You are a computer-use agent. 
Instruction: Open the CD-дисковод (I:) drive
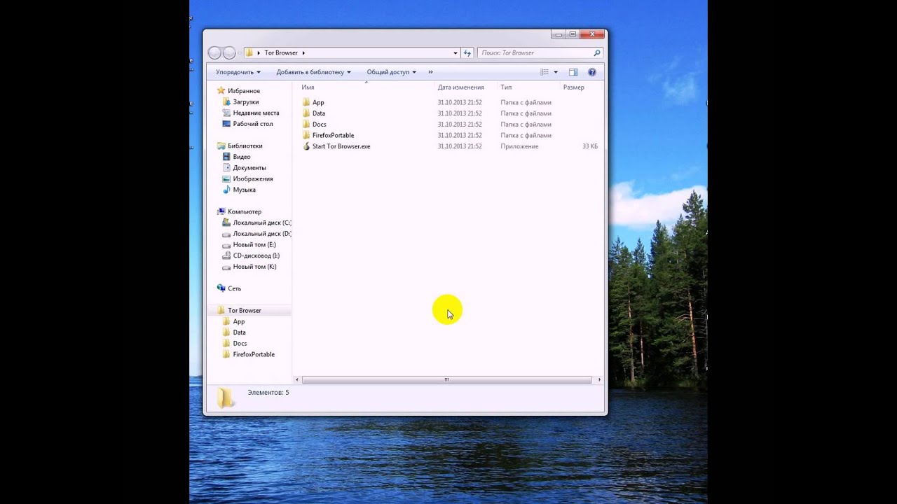[256, 255]
